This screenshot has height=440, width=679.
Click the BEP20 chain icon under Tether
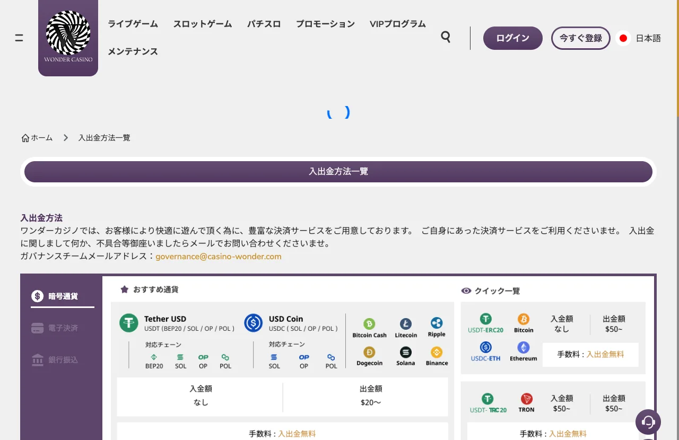(154, 357)
